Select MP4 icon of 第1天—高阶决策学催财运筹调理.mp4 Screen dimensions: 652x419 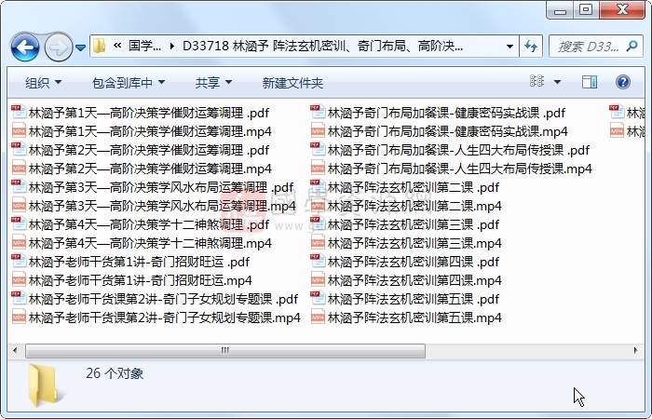20,131
